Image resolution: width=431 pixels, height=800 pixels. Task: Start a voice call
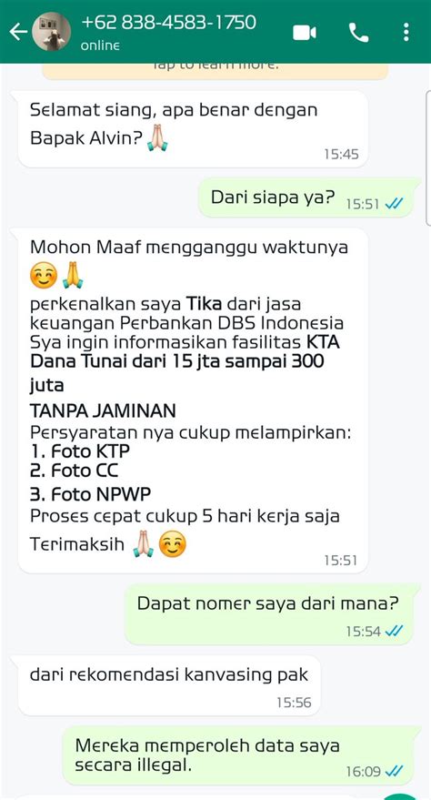(x=358, y=33)
